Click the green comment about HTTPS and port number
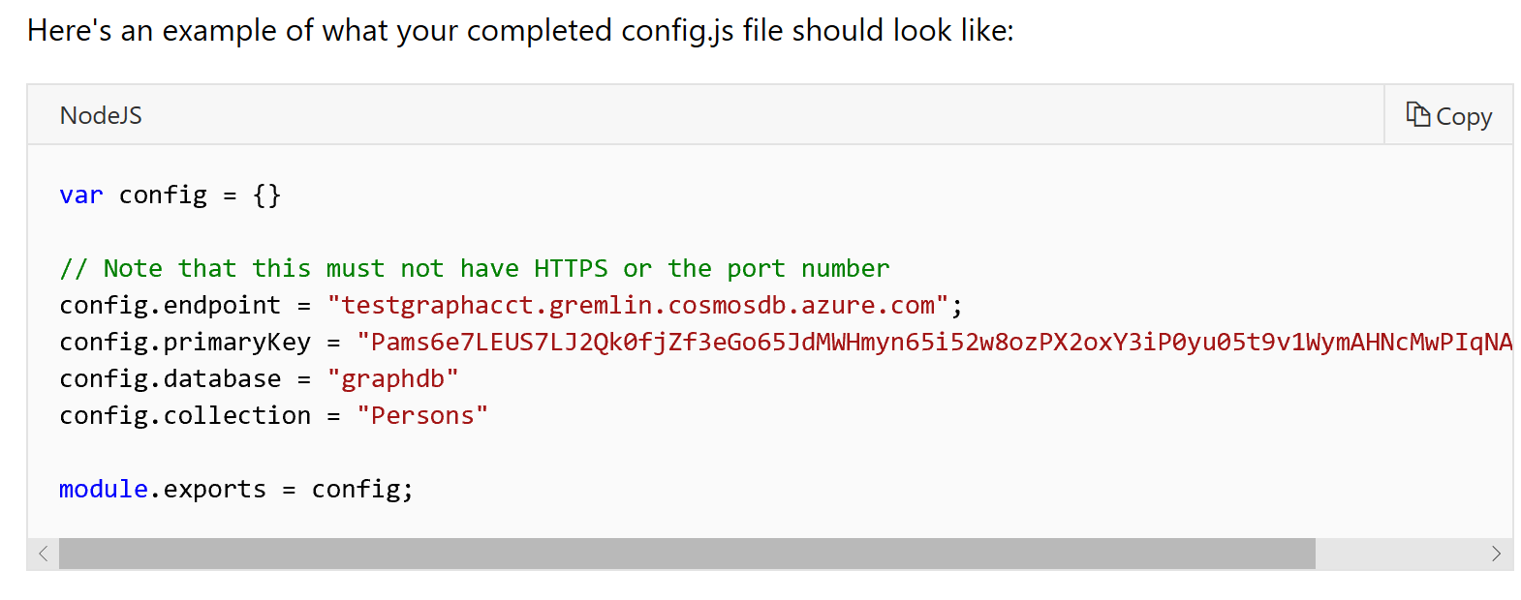This screenshot has height=600, width=1521. click(x=475, y=268)
